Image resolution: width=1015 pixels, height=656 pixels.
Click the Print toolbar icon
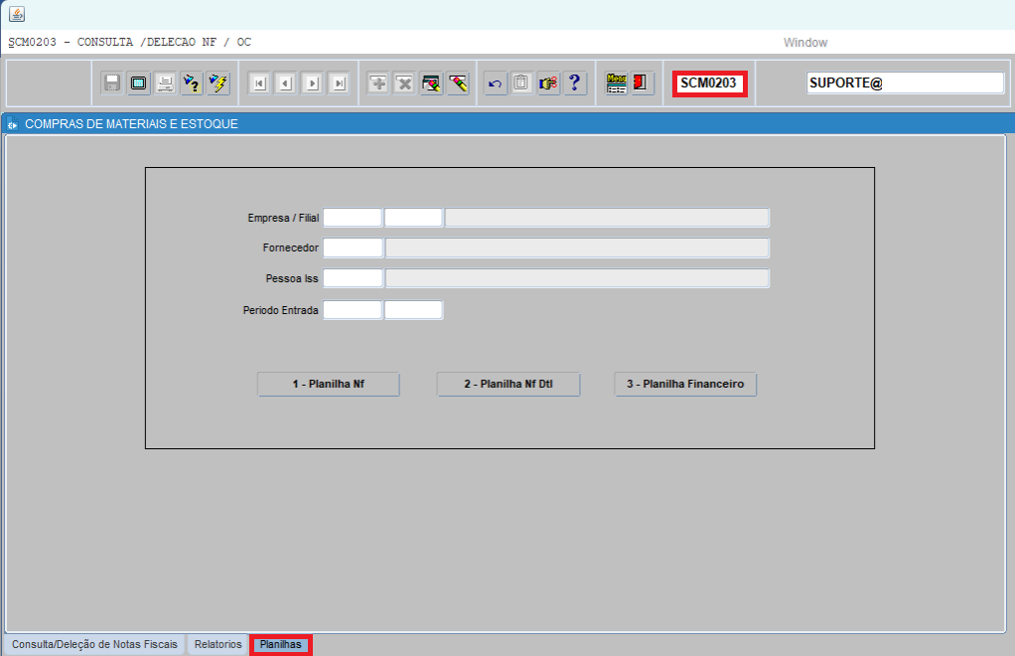165,83
